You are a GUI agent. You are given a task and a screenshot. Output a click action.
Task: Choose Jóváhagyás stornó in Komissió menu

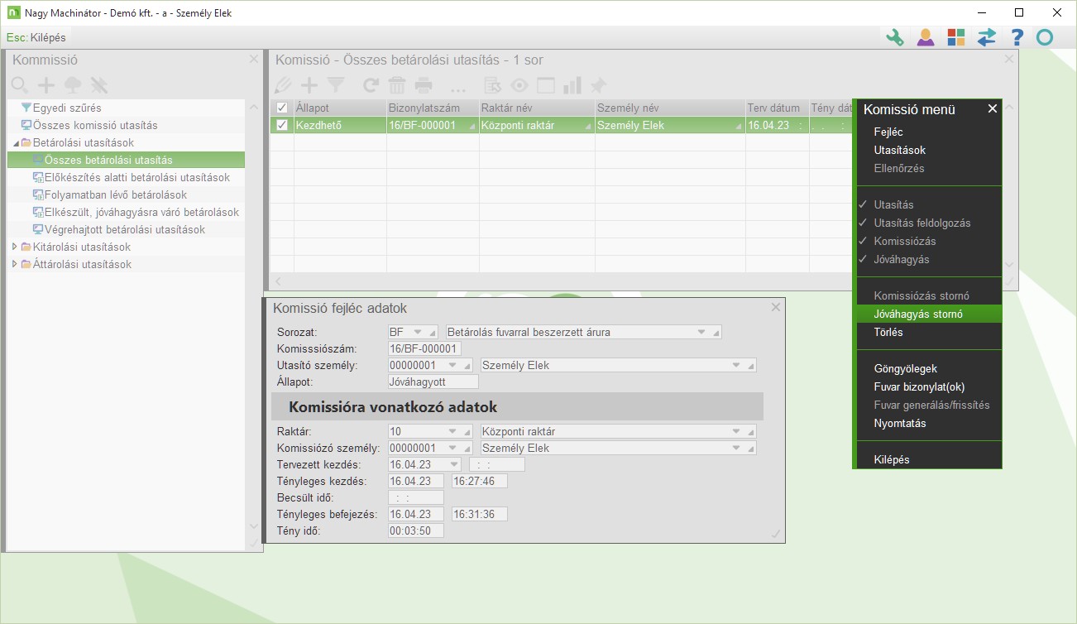click(927, 314)
